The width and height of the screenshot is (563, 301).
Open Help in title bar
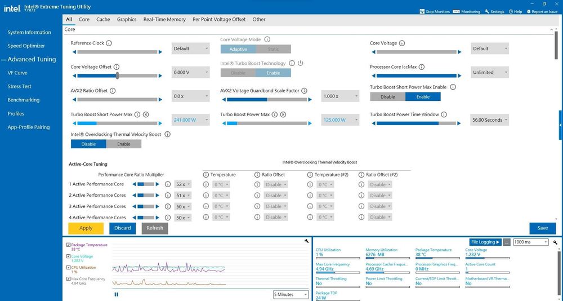pyautogui.click(x=516, y=11)
